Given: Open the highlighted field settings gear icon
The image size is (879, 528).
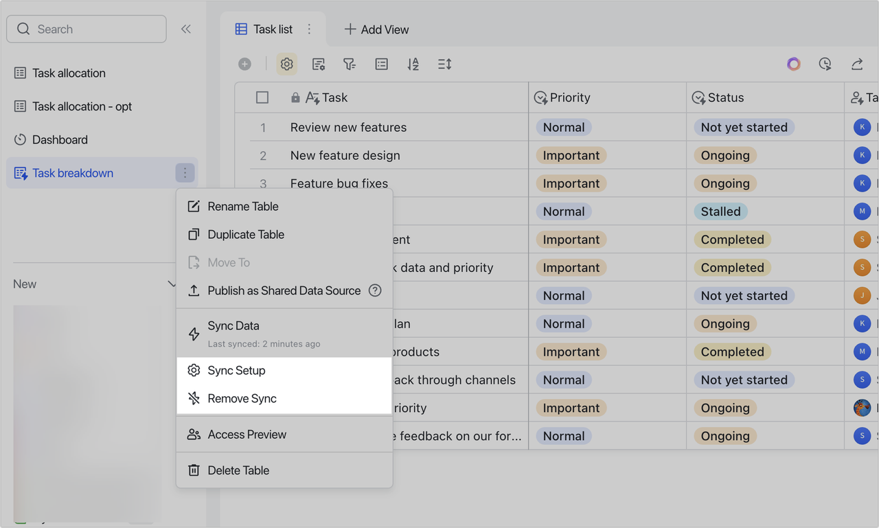Looking at the screenshot, I should (x=286, y=64).
